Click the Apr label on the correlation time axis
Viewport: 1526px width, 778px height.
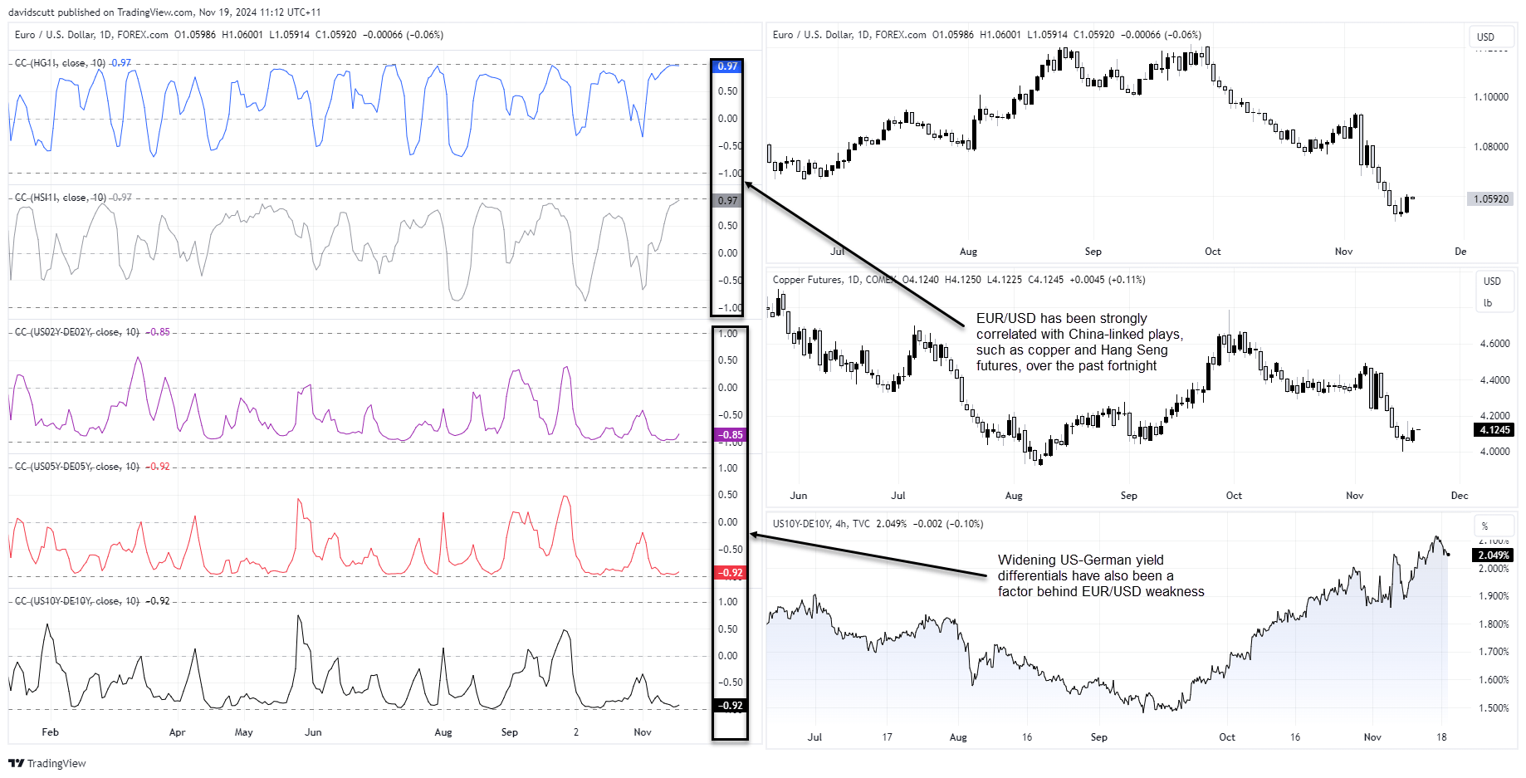pos(177,732)
